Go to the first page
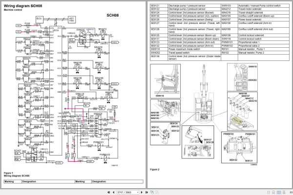Image resolution: width=293 pixels, height=195 pixels. 109,192
